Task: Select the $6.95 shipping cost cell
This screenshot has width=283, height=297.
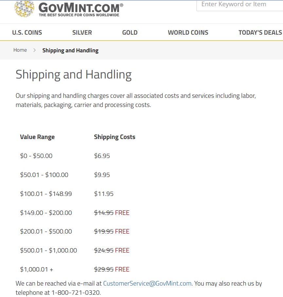Action: coord(102,156)
